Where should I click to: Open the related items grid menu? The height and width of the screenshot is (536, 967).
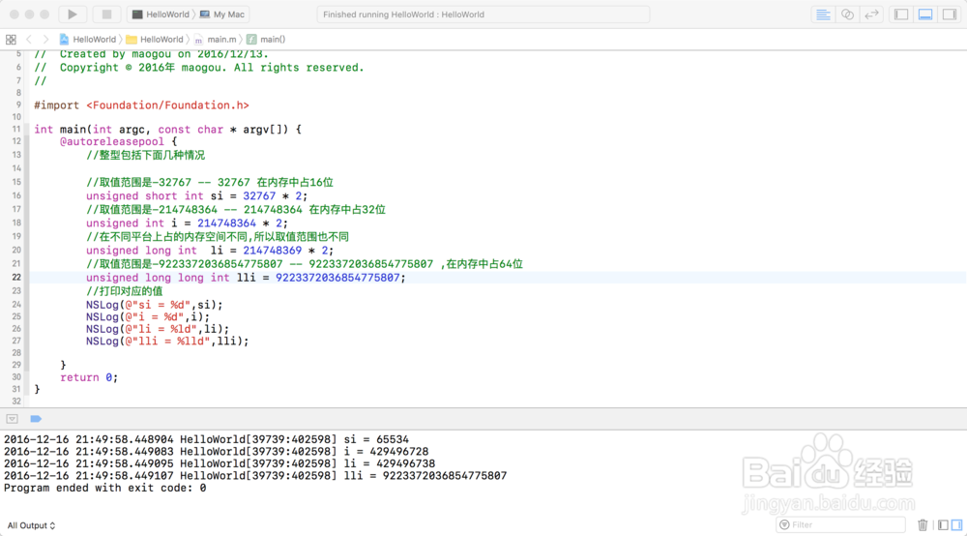[x=11, y=40]
